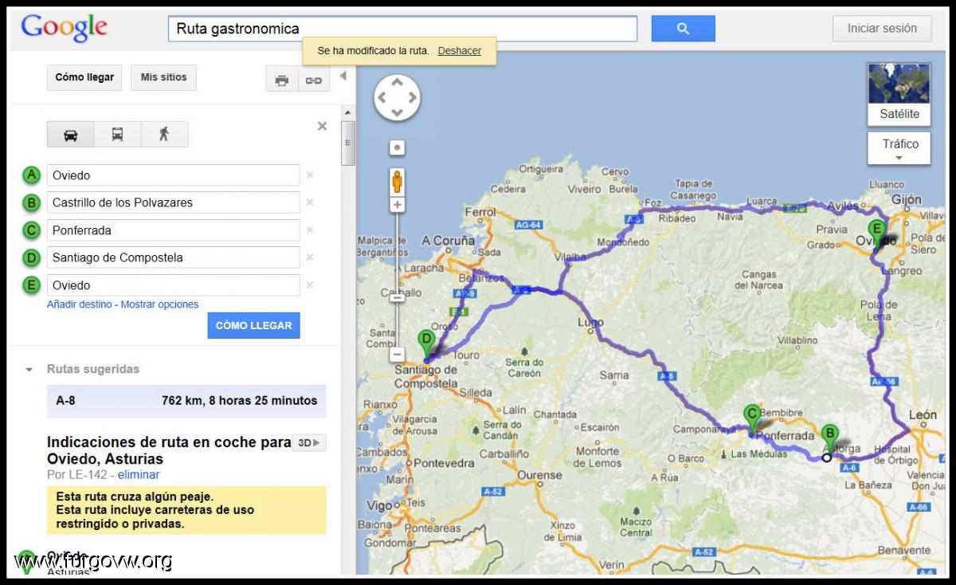Remove Castrillo de los Polvazares destination

(310, 202)
